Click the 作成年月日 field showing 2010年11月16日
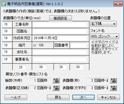124x104 pixels. (60, 38)
